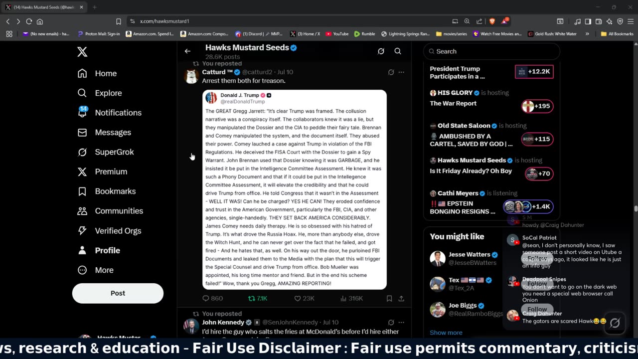The height and width of the screenshot is (359, 638).
Task: Toggle the browser sidebar panel
Action: 588,21
